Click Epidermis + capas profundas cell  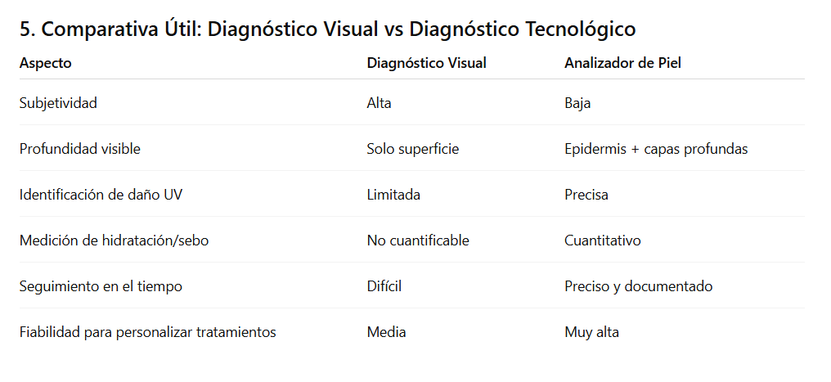point(656,149)
